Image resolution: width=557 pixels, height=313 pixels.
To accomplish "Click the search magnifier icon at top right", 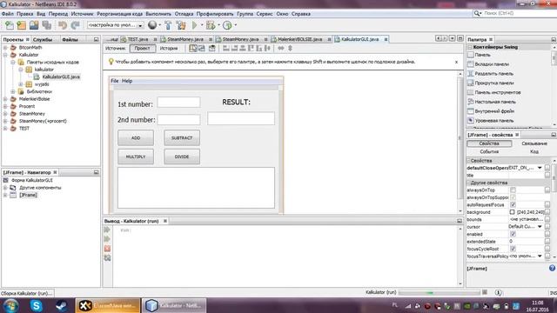I will pos(477,13).
